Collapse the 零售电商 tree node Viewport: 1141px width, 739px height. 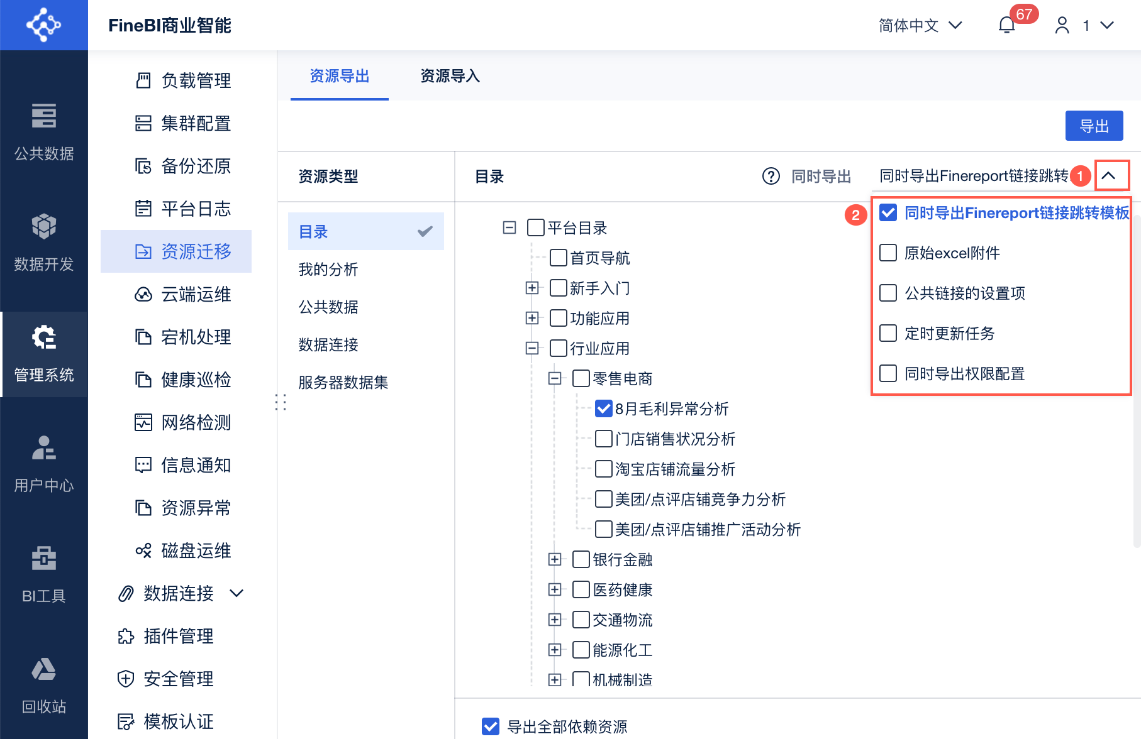(555, 378)
